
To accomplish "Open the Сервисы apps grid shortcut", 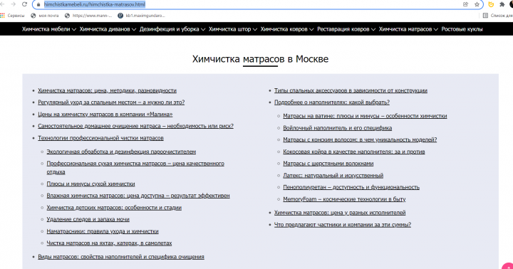I will click(x=12, y=16).
